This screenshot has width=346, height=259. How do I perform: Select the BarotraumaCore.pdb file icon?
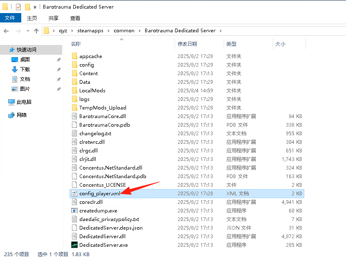click(74, 125)
